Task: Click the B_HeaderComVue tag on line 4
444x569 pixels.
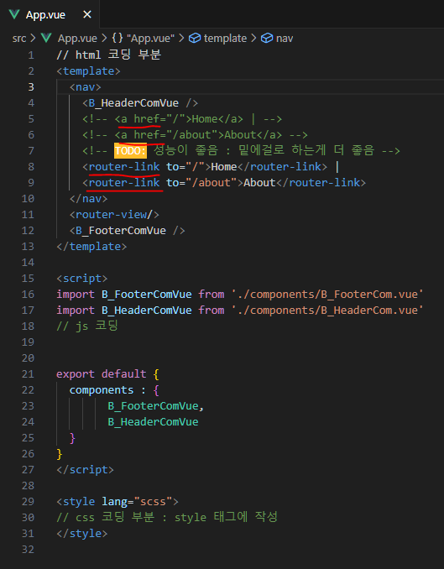Action: [140, 103]
